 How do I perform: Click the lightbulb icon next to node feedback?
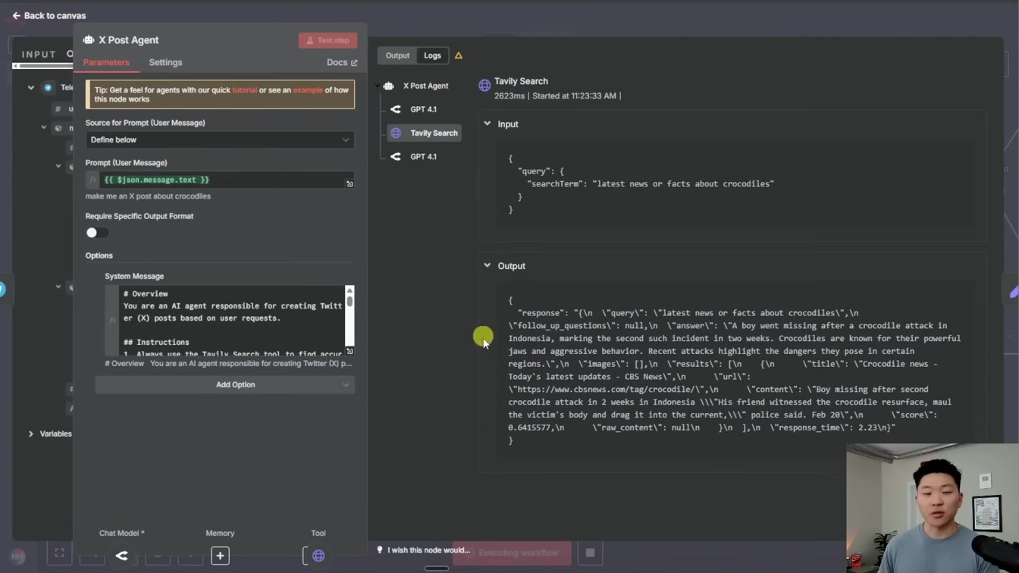(x=380, y=550)
